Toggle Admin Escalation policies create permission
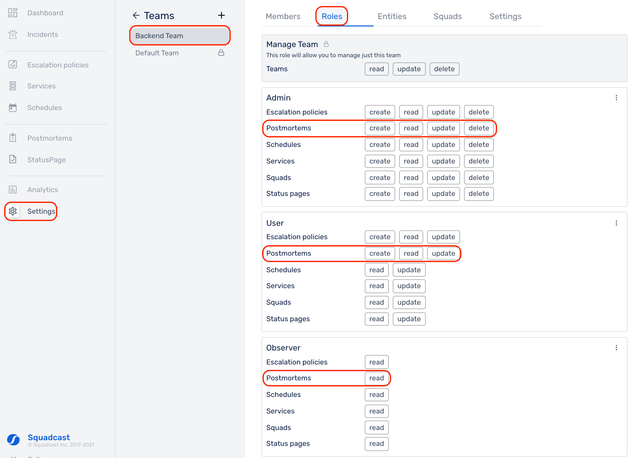 tap(380, 112)
